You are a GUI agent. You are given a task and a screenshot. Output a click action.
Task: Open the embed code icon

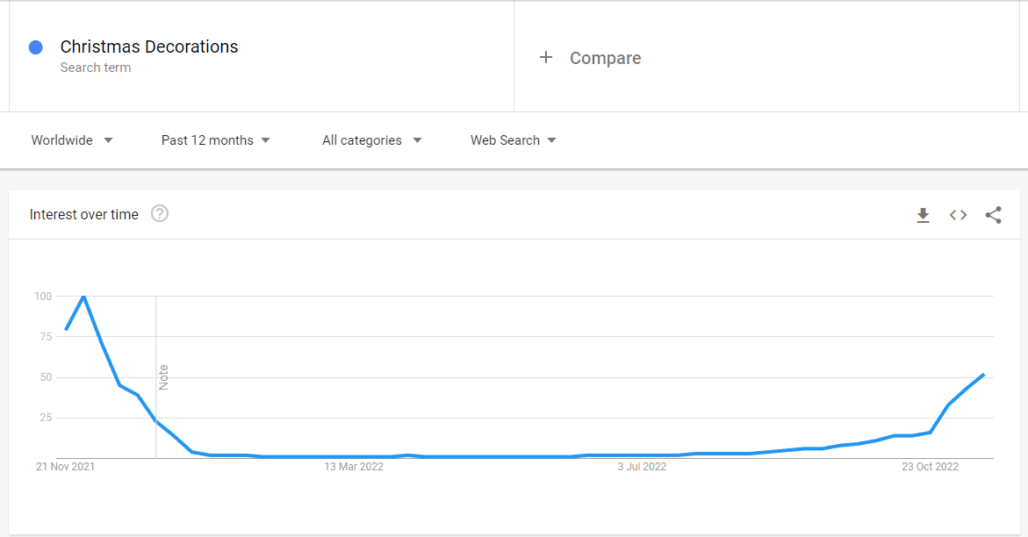coord(958,215)
